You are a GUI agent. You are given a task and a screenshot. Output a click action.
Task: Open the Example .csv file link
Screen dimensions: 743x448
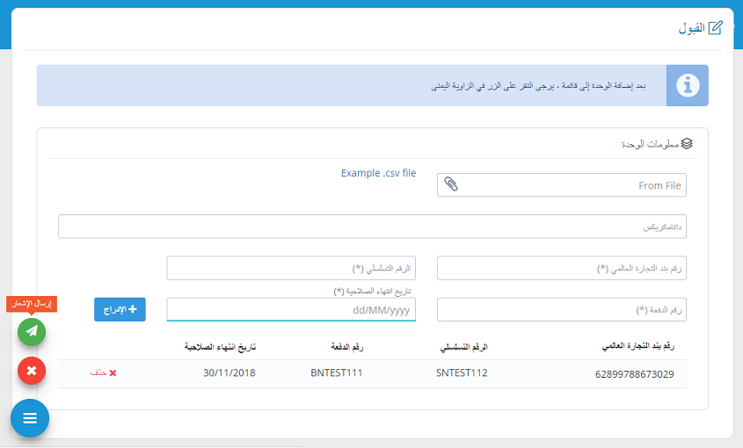pos(378,173)
